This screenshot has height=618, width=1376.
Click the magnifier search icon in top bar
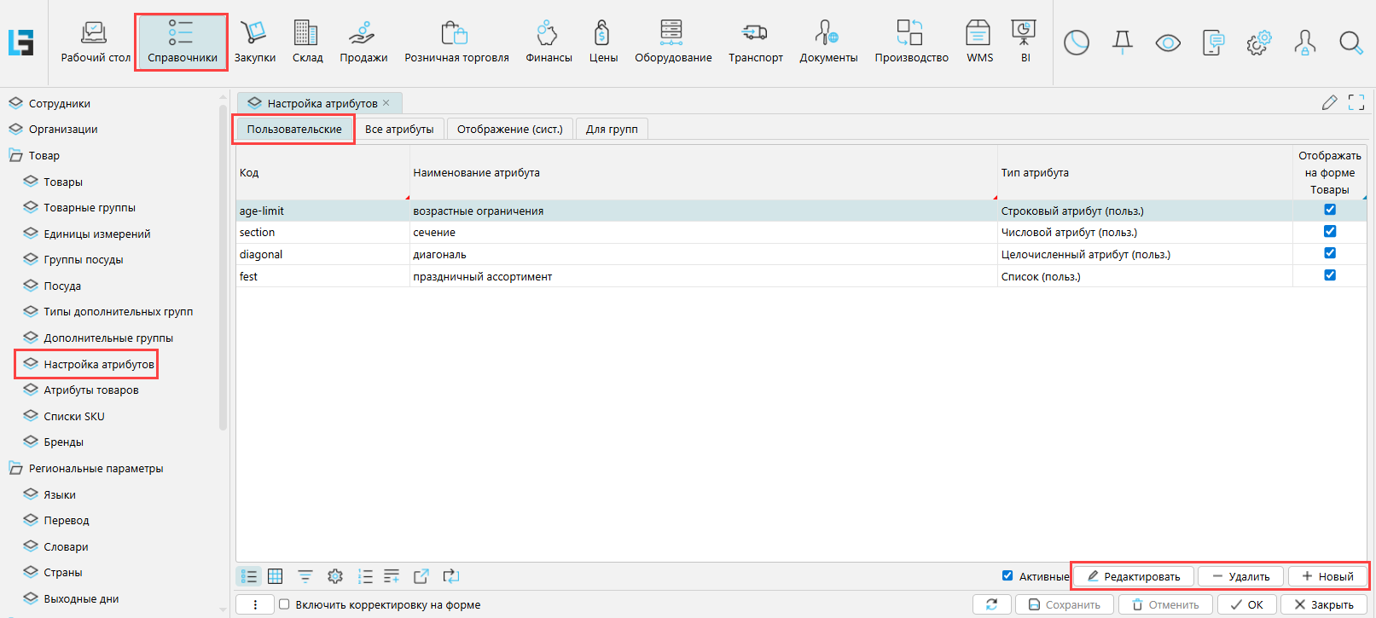[x=1350, y=43]
